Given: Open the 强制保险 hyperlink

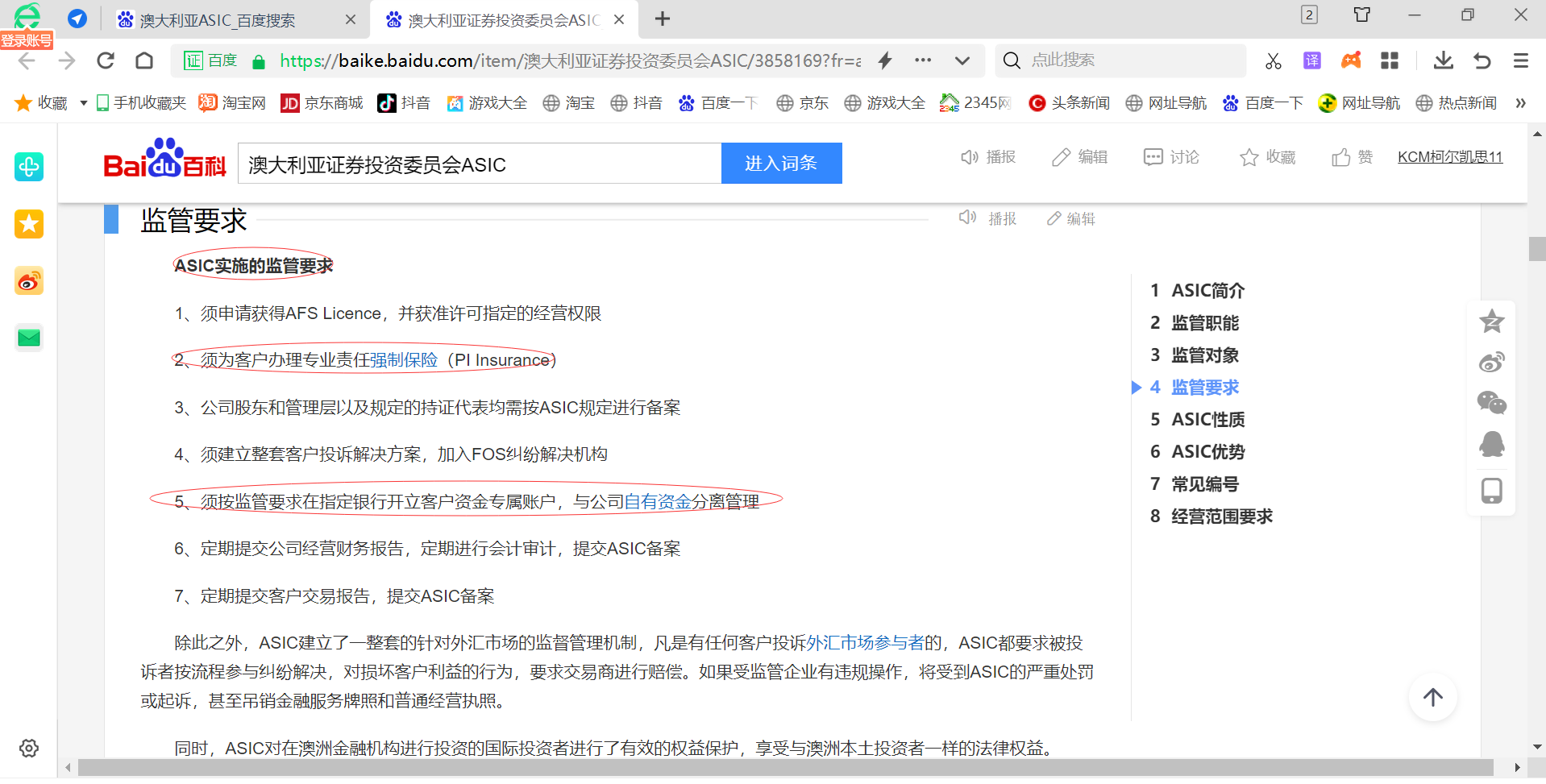Looking at the screenshot, I should 404,360.
